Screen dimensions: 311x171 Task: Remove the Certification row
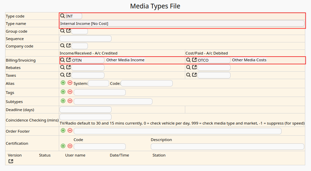tap(70, 146)
